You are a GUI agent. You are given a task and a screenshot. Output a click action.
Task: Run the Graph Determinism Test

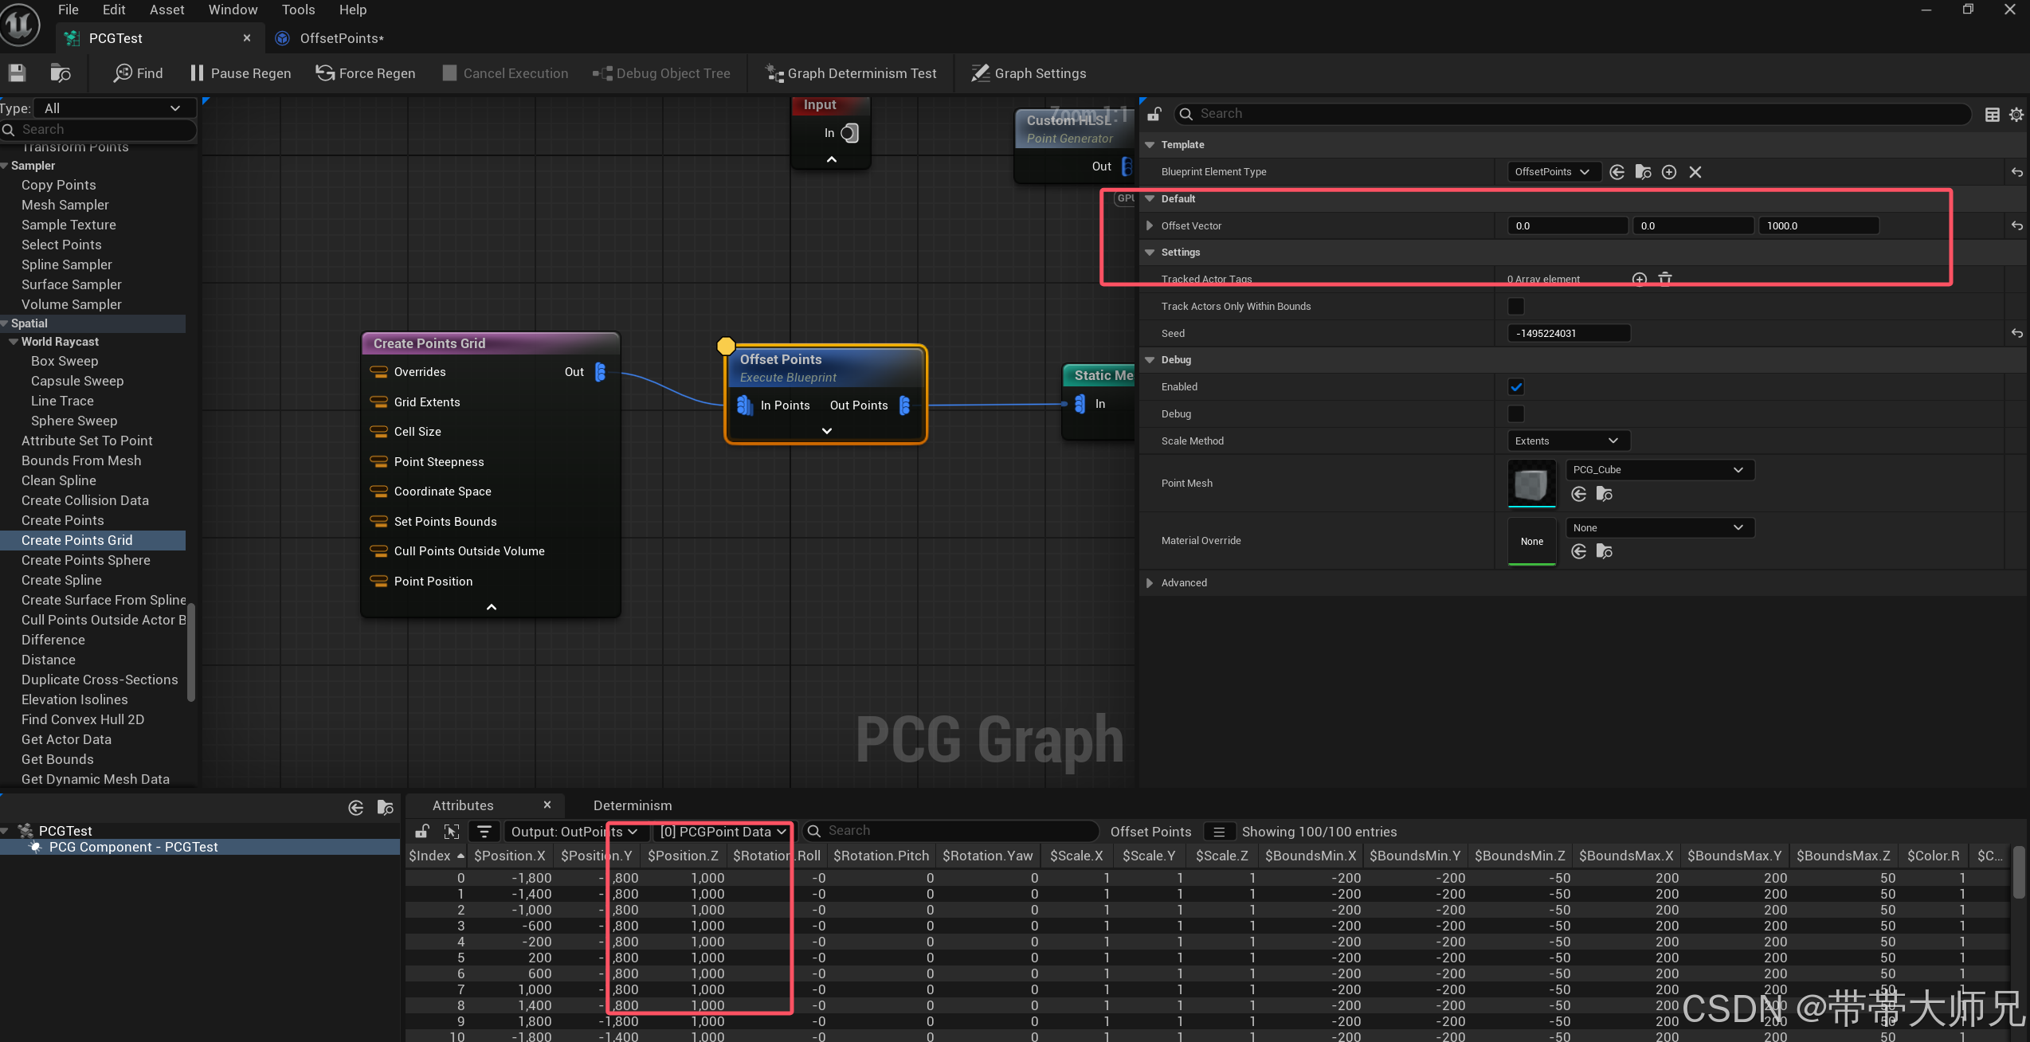click(851, 73)
